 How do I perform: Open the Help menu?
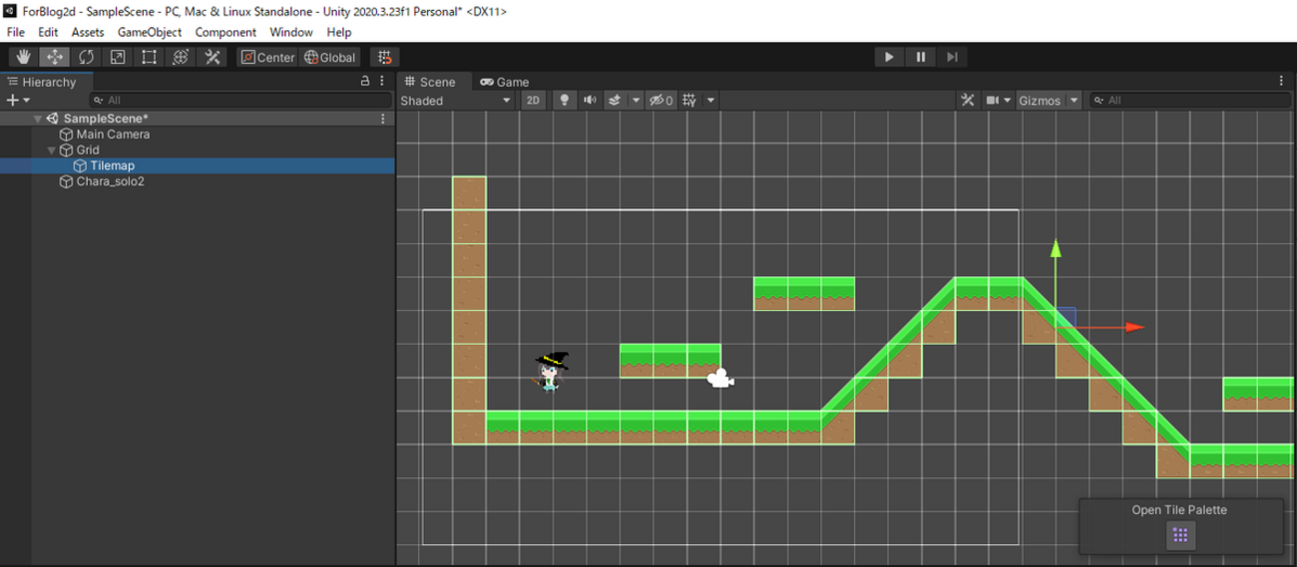pyautogui.click(x=339, y=32)
